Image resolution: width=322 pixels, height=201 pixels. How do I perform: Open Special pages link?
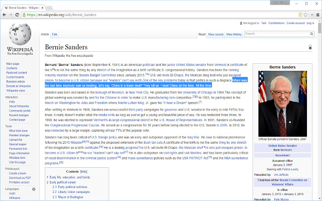point(18,144)
